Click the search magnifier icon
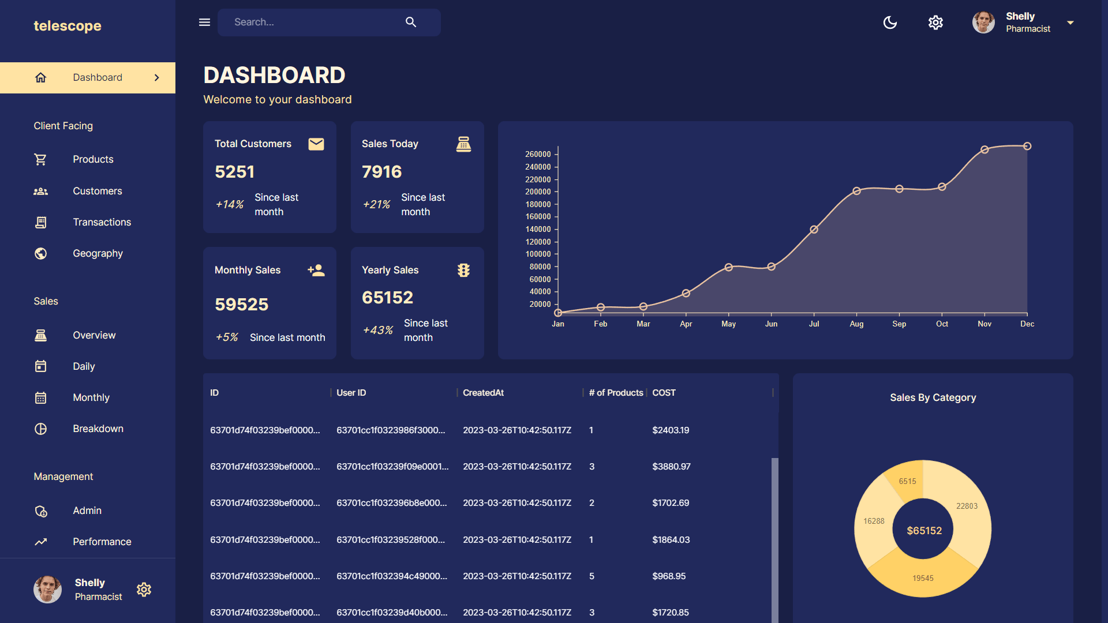Viewport: 1108px width, 623px height. pos(411,22)
